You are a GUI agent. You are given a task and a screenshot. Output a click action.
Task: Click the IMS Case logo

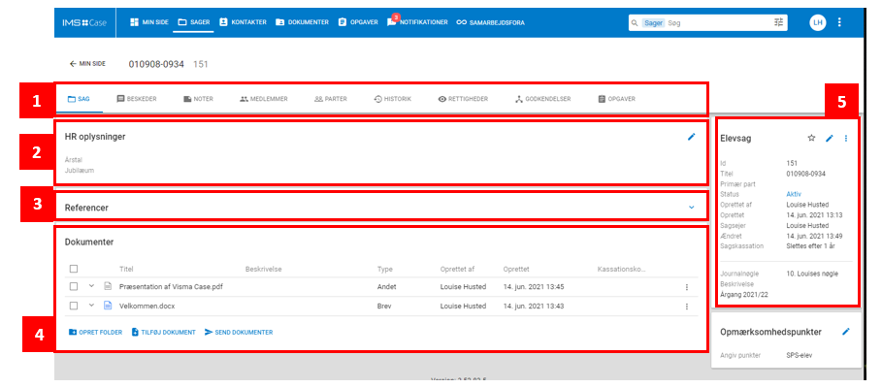(x=84, y=22)
